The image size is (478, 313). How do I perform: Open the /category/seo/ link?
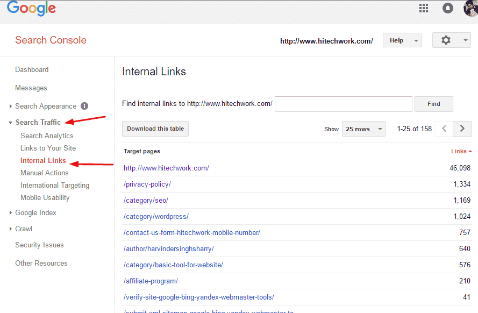click(x=146, y=201)
